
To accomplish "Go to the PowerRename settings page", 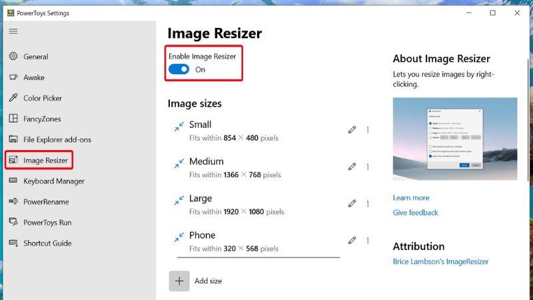I will click(x=46, y=201).
